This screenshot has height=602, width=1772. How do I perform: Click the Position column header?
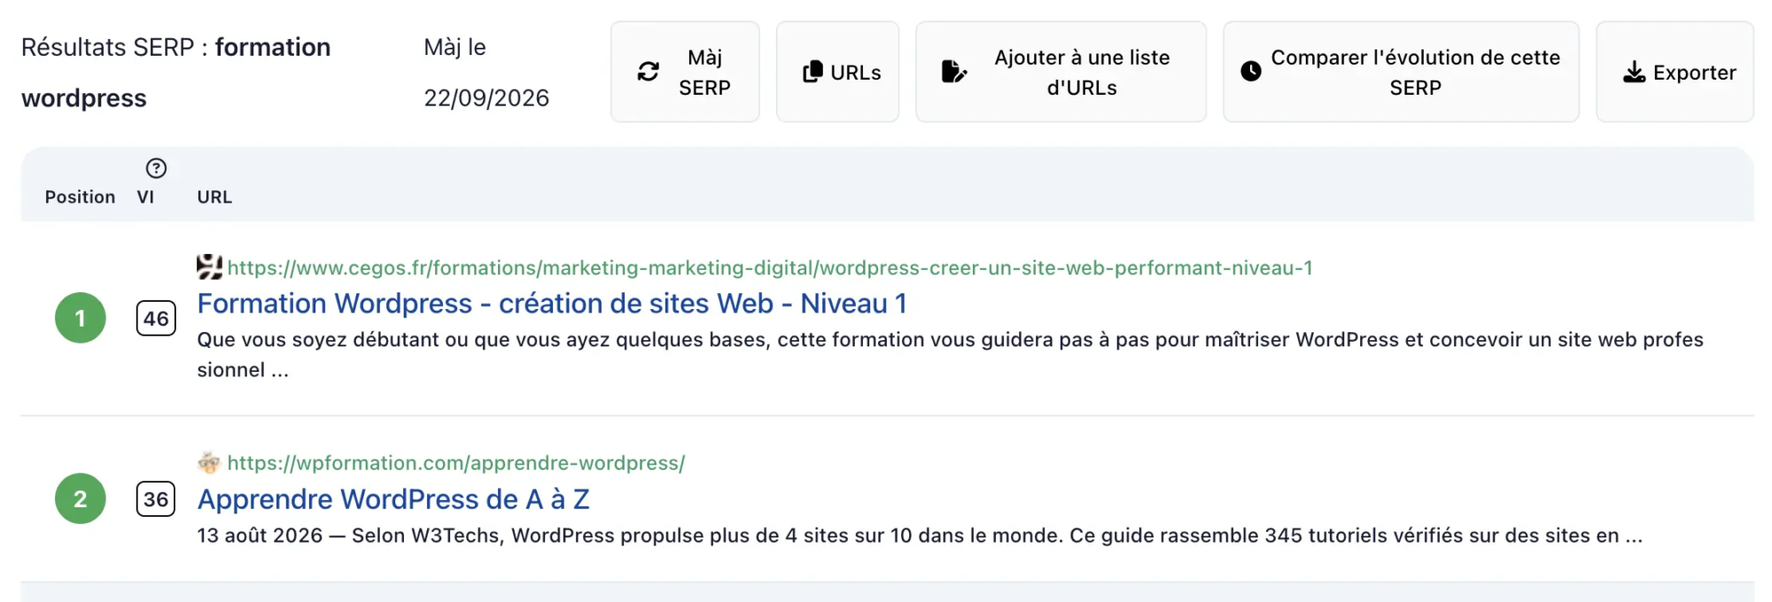coord(80,197)
